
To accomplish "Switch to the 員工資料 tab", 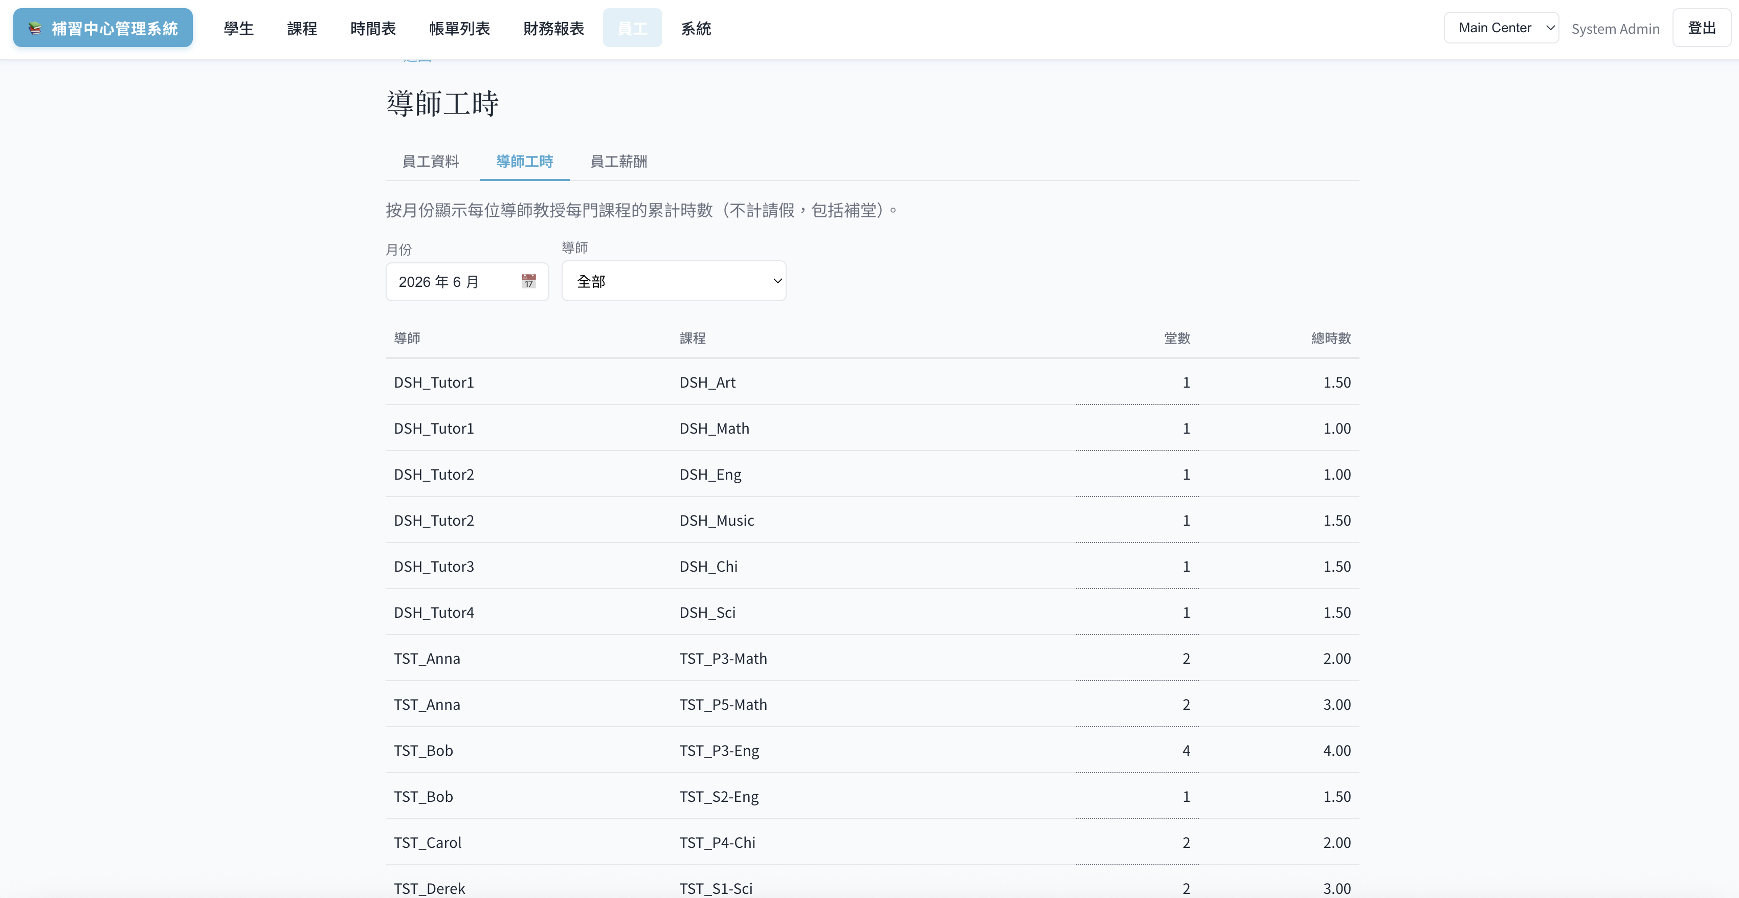I will (x=430, y=162).
